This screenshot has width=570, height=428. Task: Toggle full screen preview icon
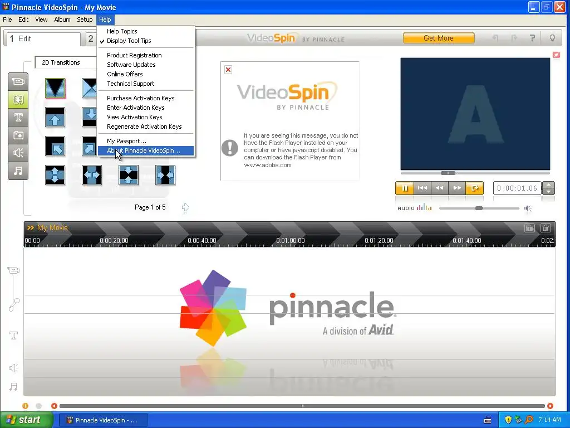[556, 55]
